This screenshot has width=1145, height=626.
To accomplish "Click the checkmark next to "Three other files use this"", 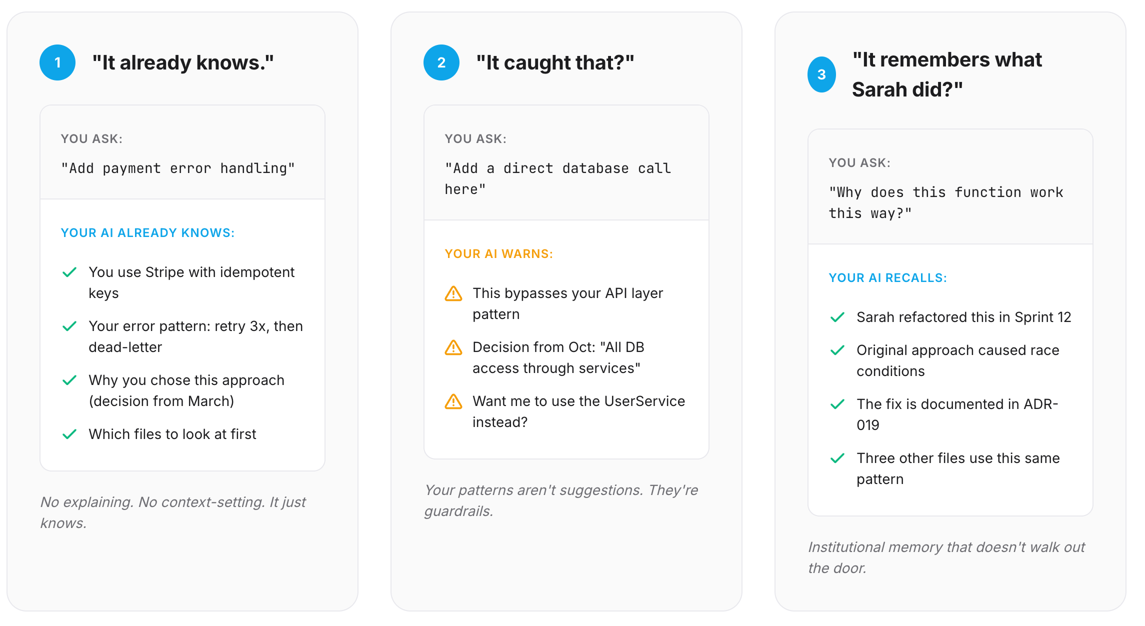I will (x=837, y=458).
